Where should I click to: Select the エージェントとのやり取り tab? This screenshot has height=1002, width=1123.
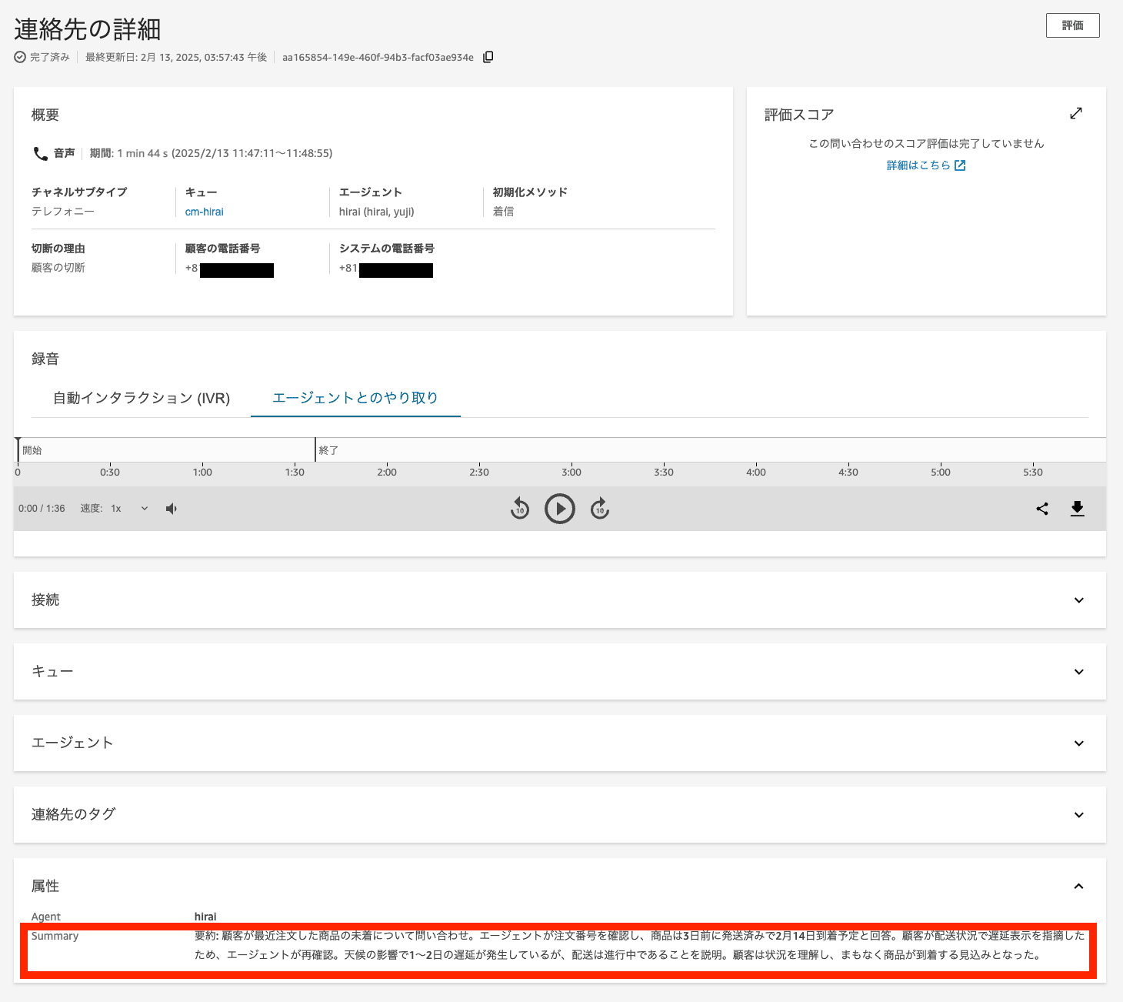click(355, 398)
